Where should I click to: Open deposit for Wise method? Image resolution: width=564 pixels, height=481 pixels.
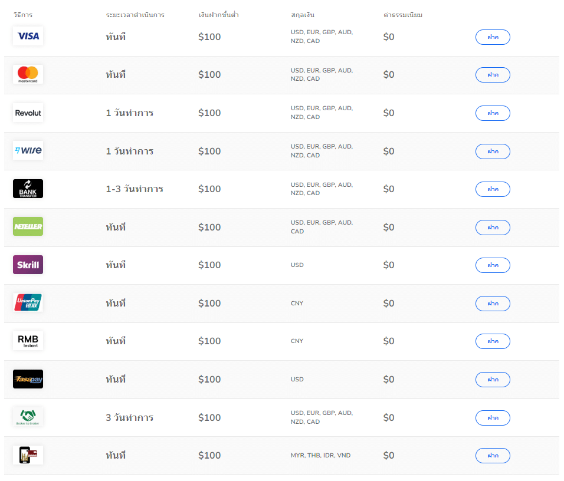(493, 151)
